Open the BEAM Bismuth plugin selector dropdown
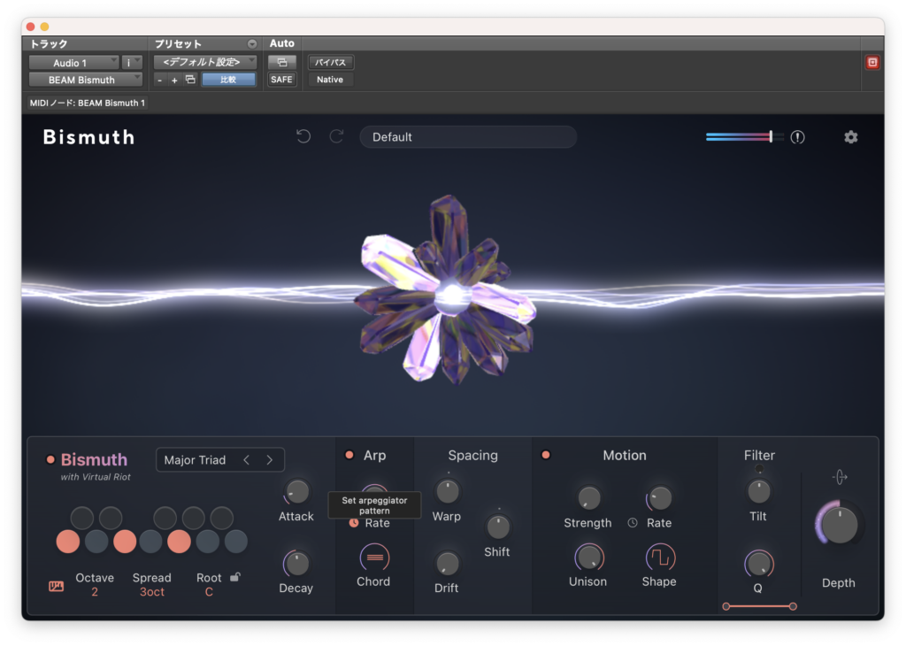This screenshot has width=906, height=646. coord(86,80)
